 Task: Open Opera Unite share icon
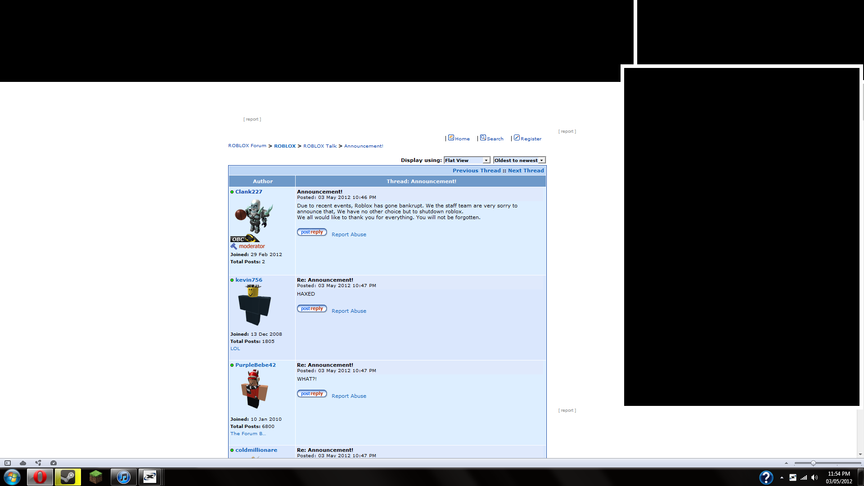pyautogui.click(x=38, y=463)
